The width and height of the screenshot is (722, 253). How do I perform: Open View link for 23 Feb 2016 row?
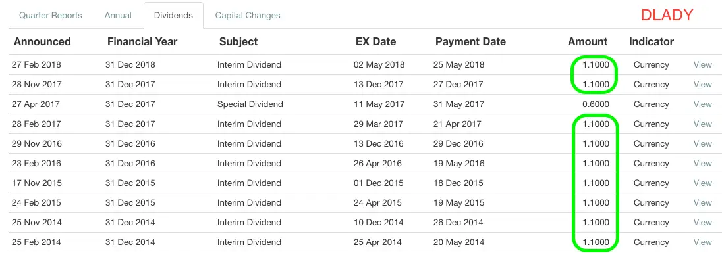click(703, 164)
